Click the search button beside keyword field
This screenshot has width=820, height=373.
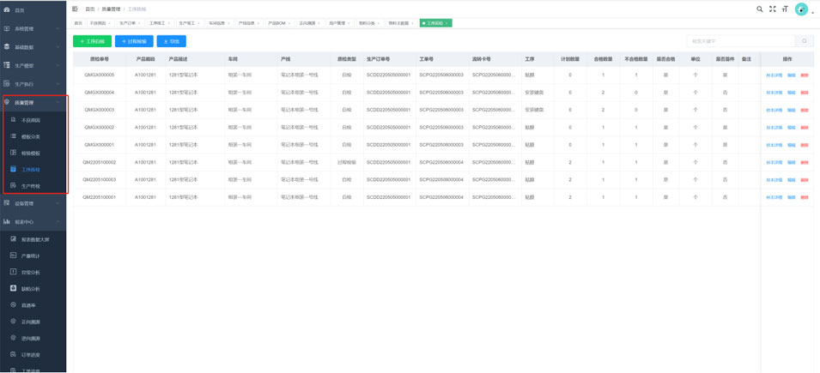point(805,41)
